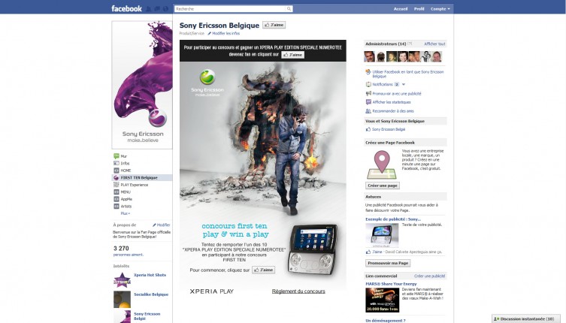
Task: Open Sony Ericsson België interest link
Action: tap(147, 316)
